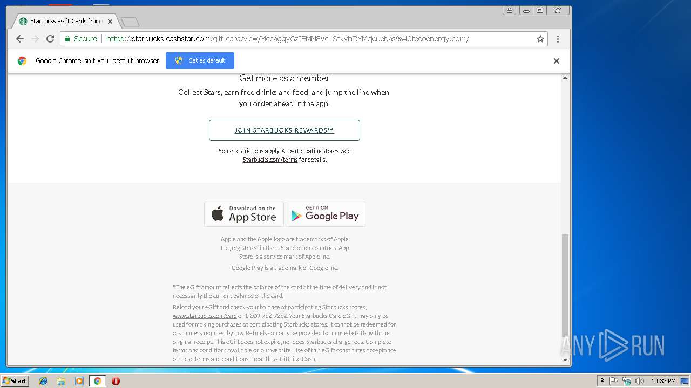Open the Chrome three-dot menu
This screenshot has height=388, width=691.
[x=558, y=39]
